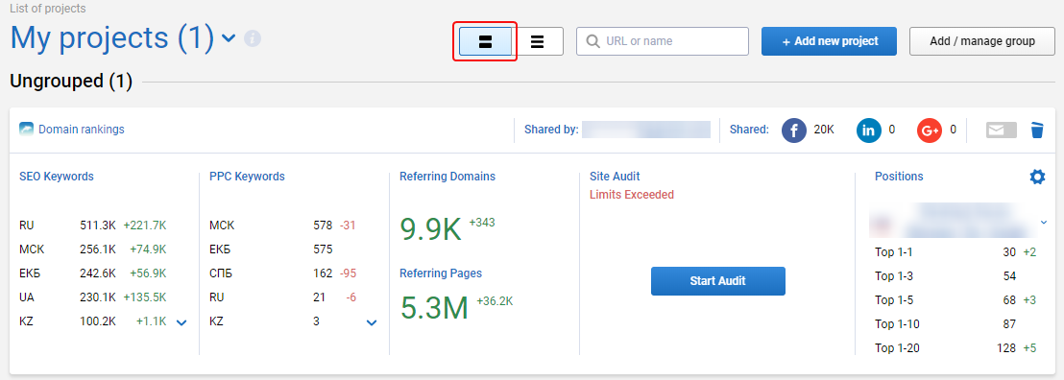Switch to the card view layout
The image size is (1064, 380).
tap(485, 41)
